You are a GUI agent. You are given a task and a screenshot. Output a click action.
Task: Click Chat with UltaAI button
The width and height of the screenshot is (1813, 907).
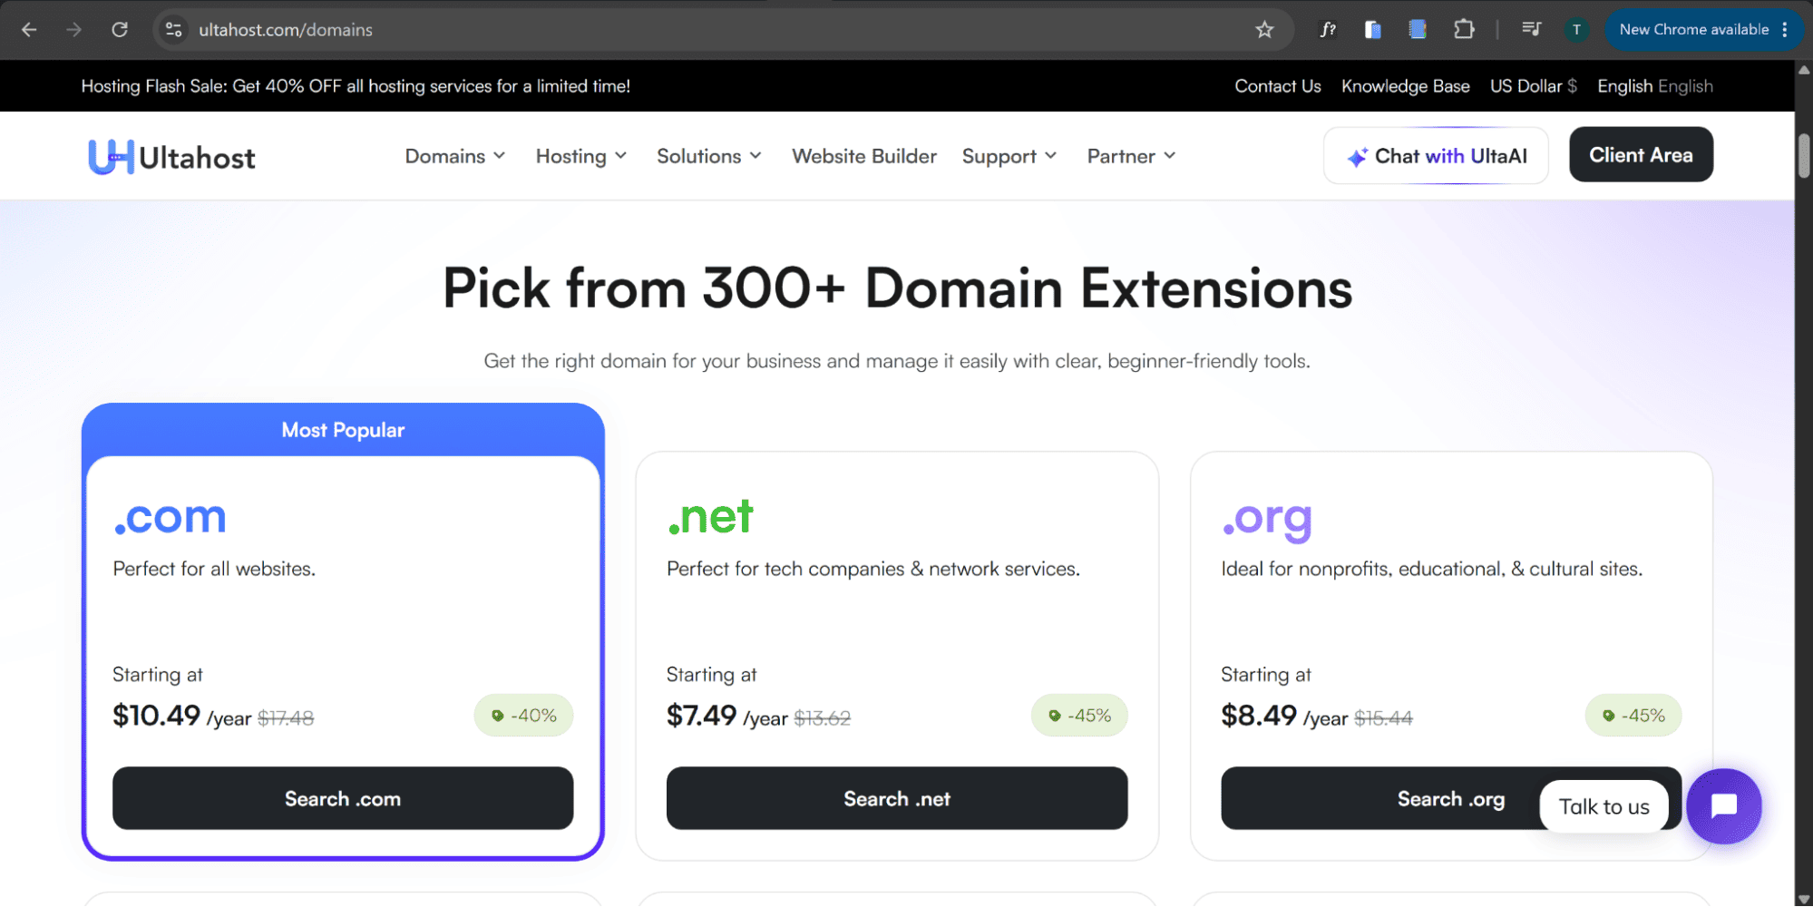pyautogui.click(x=1436, y=156)
